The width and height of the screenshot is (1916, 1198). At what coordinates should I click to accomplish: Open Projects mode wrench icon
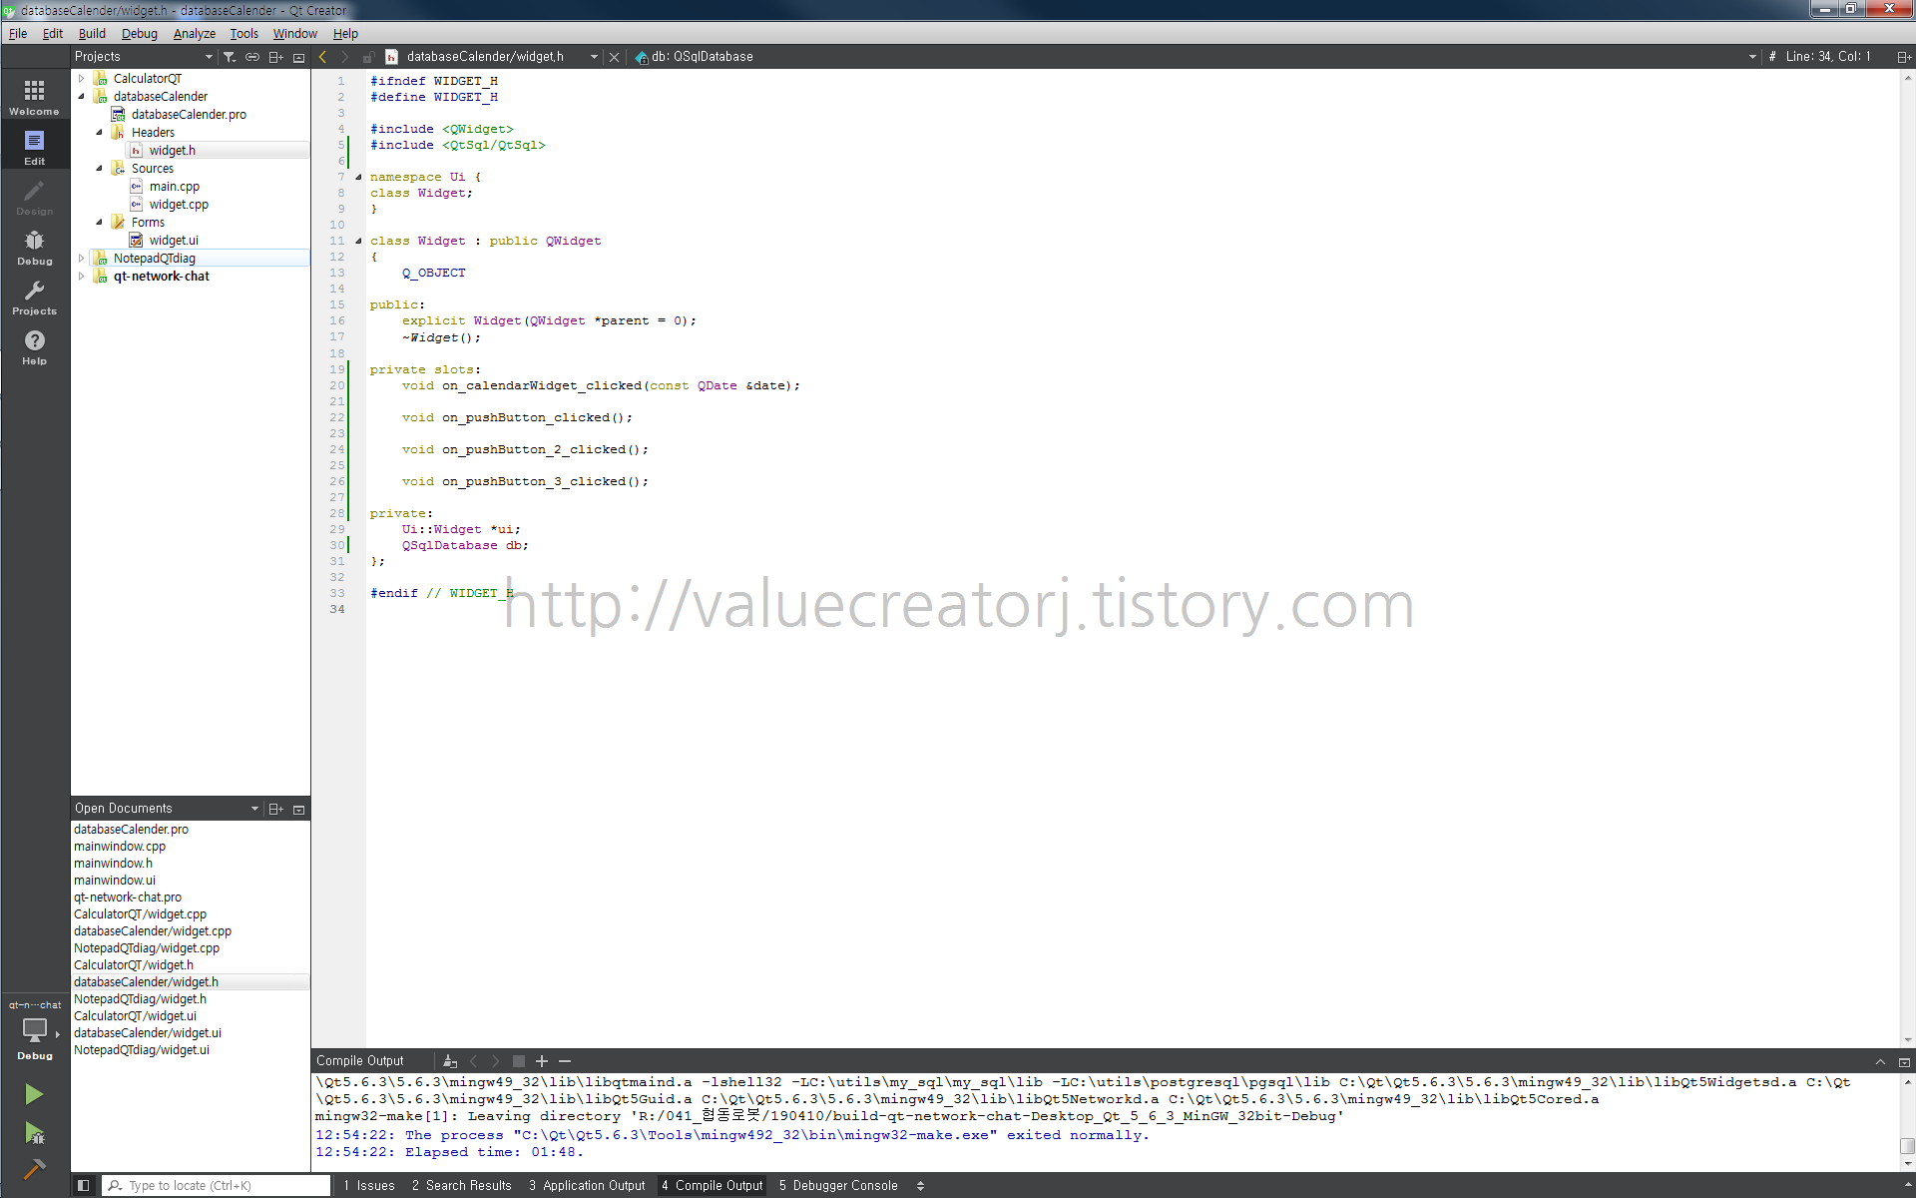(34, 297)
